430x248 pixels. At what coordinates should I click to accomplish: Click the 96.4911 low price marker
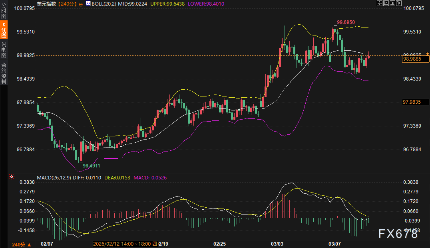pos(91,165)
